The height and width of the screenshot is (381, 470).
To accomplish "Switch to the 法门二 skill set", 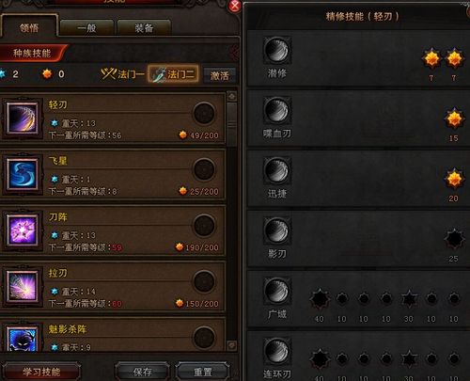I will 173,74.
